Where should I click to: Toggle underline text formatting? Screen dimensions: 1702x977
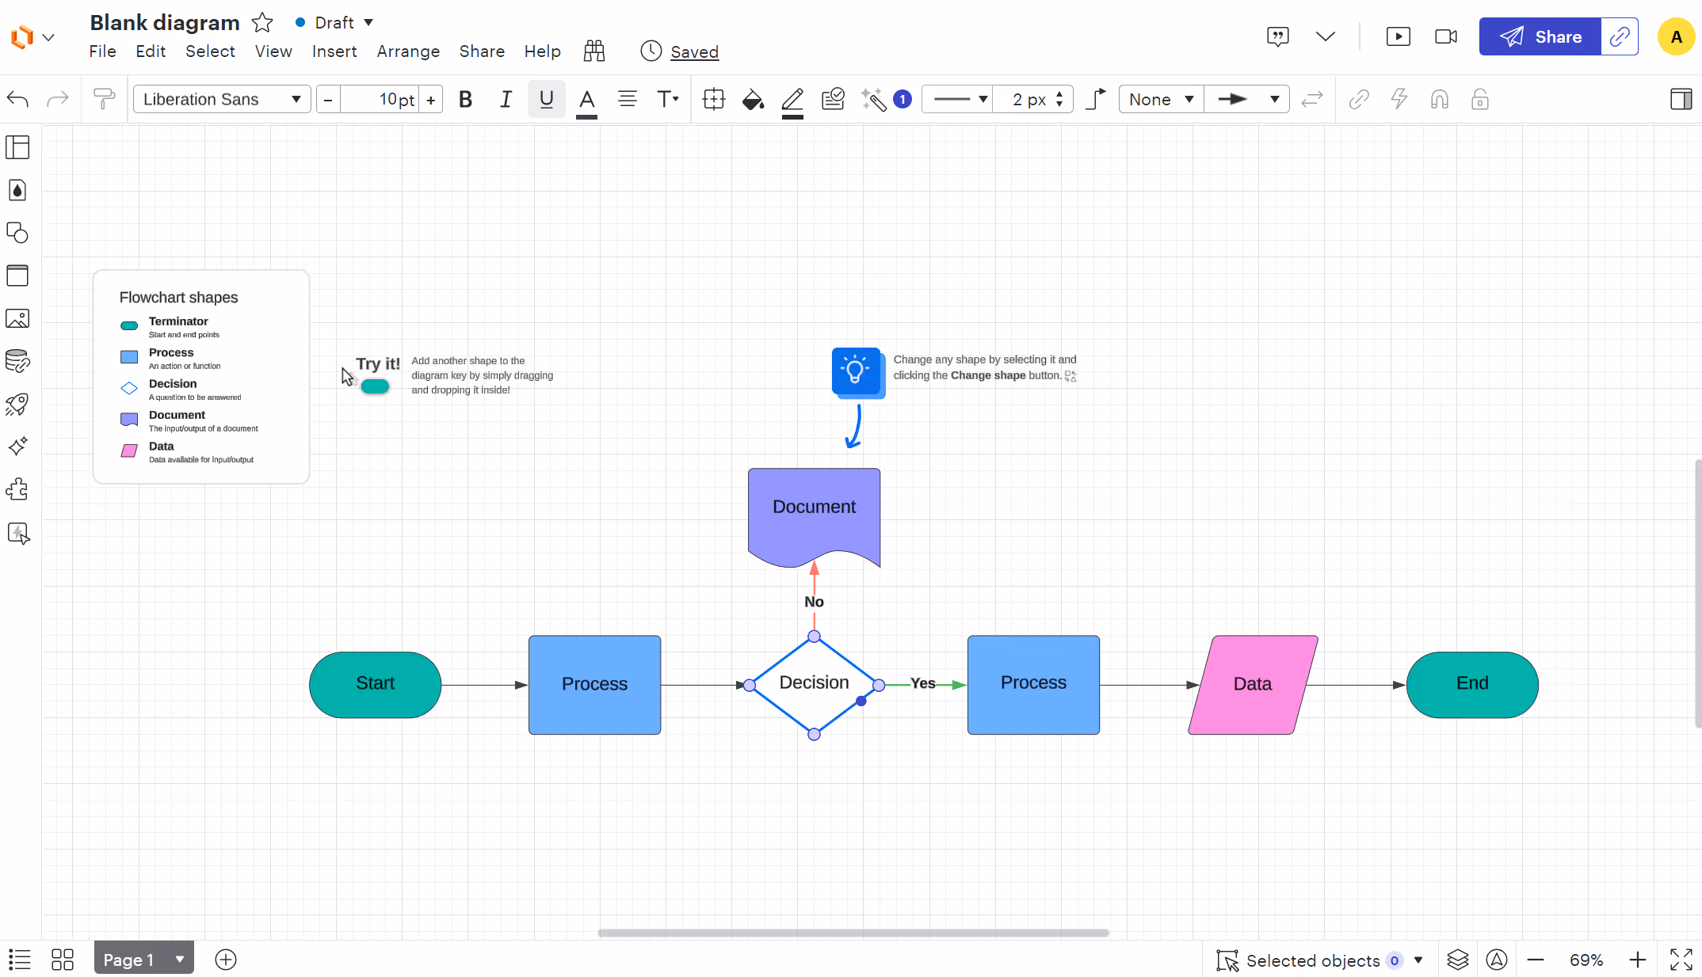point(546,100)
